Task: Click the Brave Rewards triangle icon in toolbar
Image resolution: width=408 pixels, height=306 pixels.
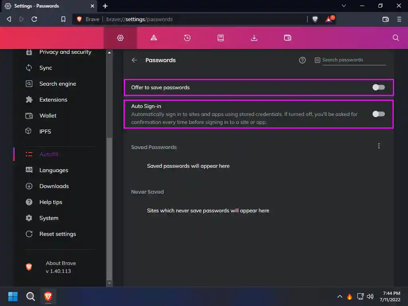Action: coord(329,19)
